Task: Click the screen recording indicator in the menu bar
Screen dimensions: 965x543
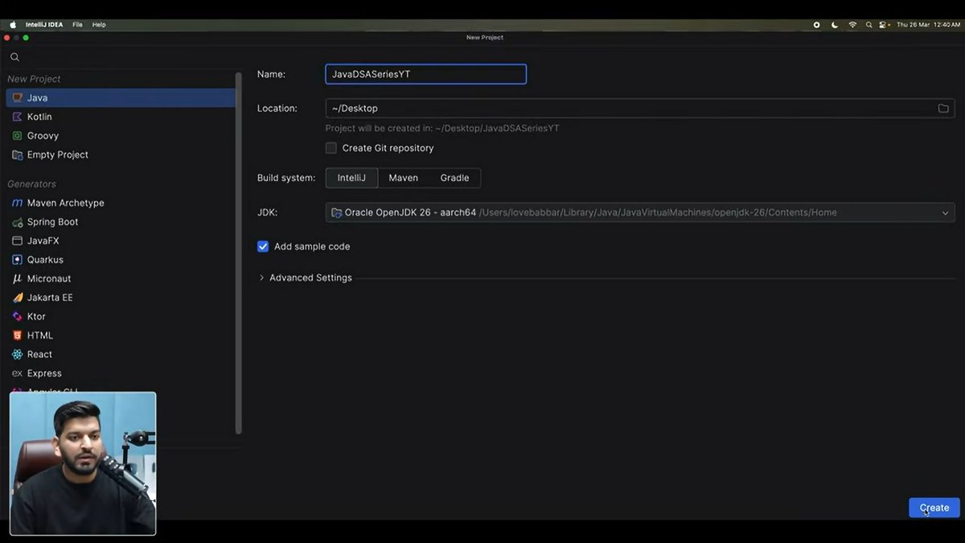Action: pyautogui.click(x=816, y=25)
